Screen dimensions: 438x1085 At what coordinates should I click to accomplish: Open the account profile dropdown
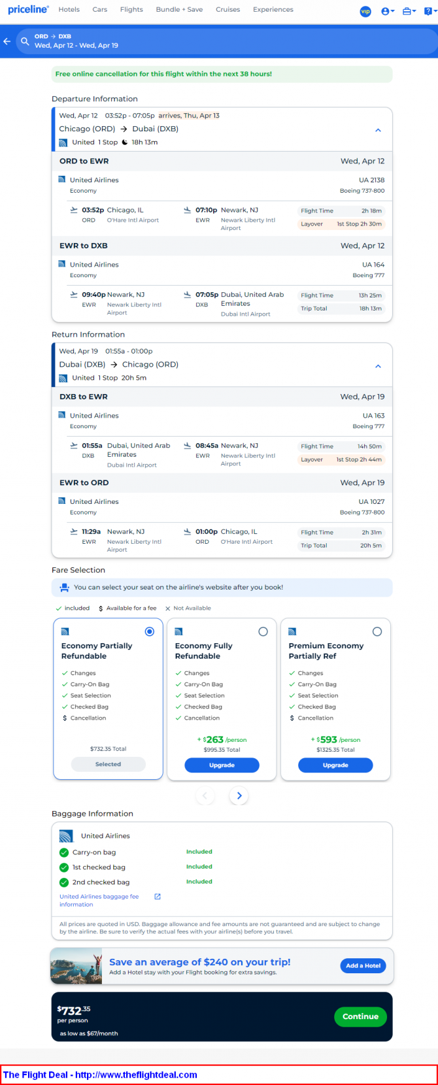pos(388,11)
